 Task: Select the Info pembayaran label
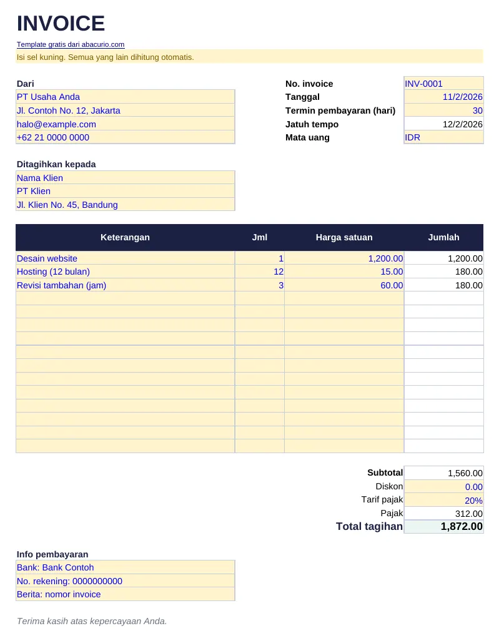coord(52,554)
